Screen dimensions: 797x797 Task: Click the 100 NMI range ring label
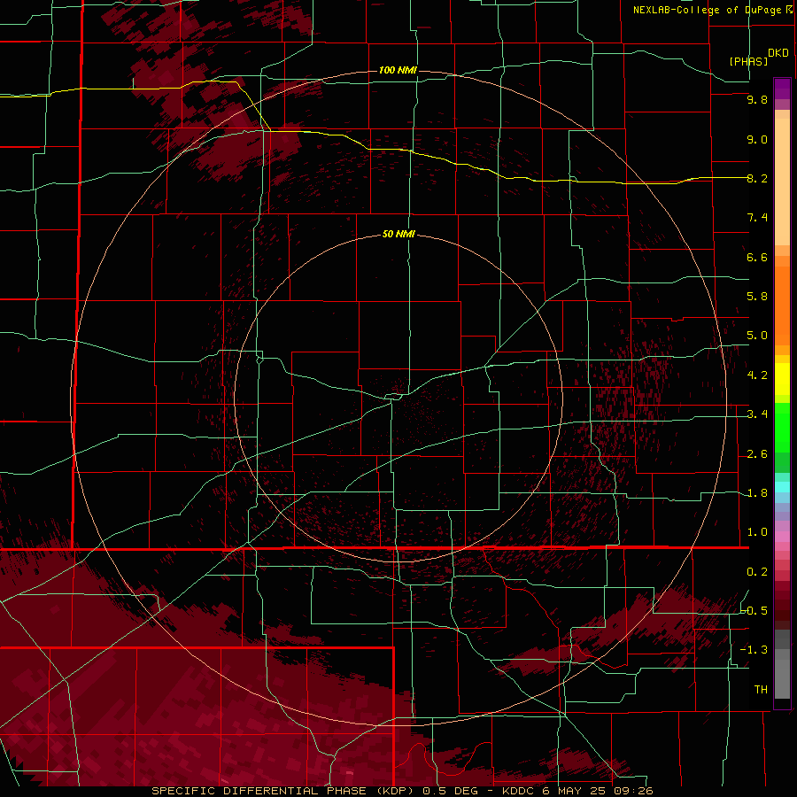pos(398,70)
